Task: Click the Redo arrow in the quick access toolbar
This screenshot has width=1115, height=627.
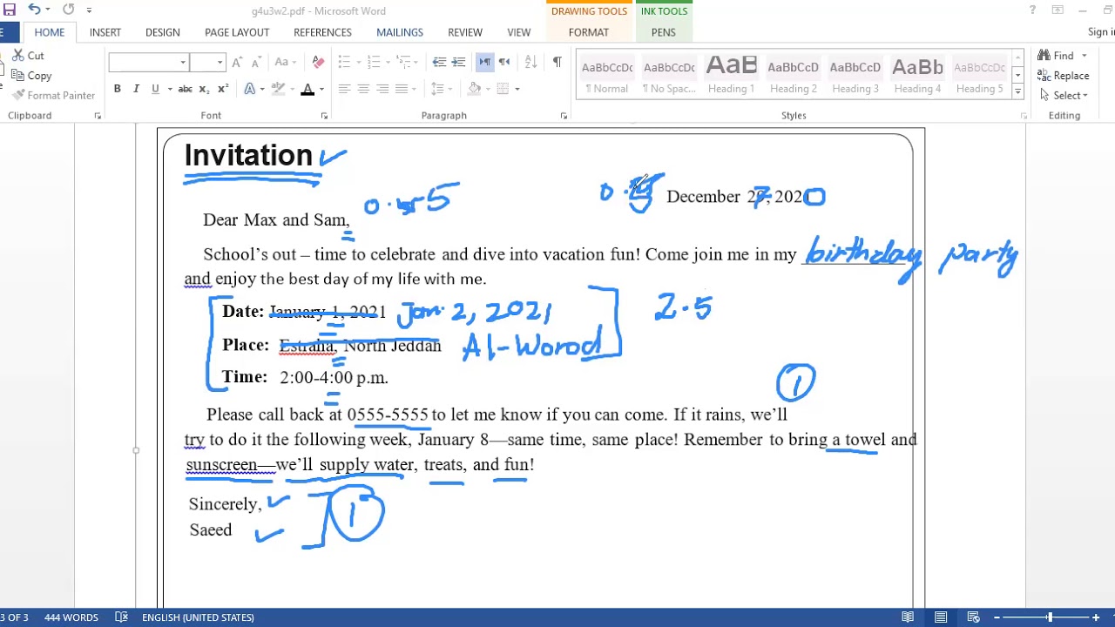Action: tap(68, 10)
